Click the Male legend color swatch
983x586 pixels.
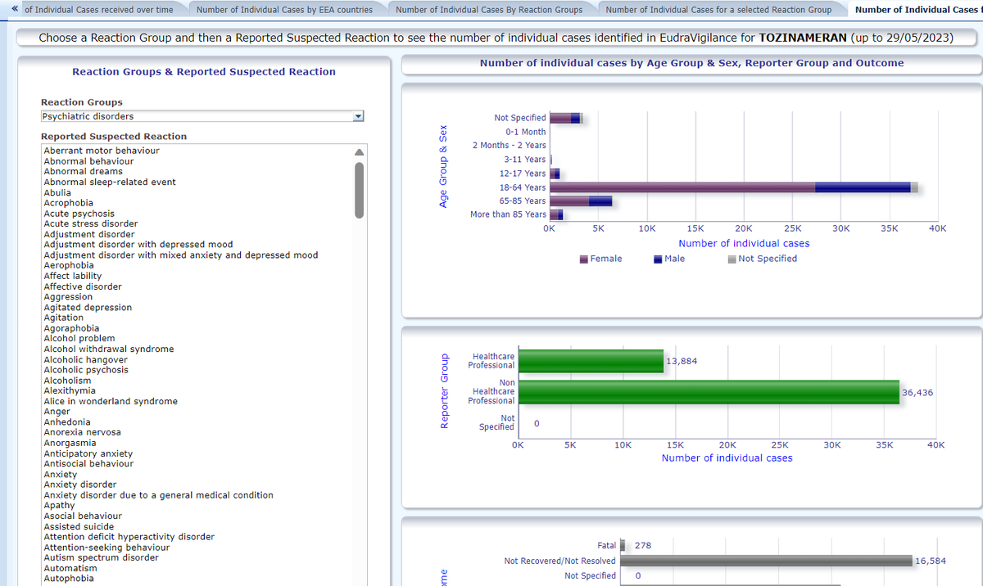pyautogui.click(x=658, y=259)
